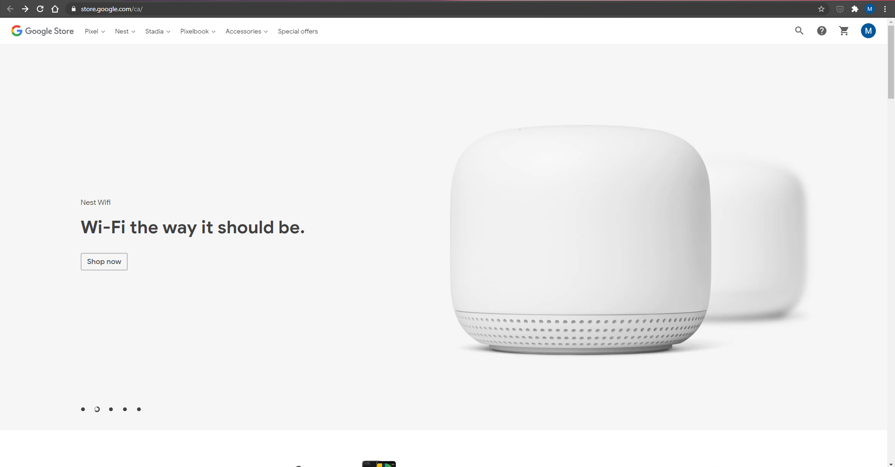Open the blue M account avatar
Image resolution: width=895 pixels, height=467 pixels.
pyautogui.click(x=868, y=31)
